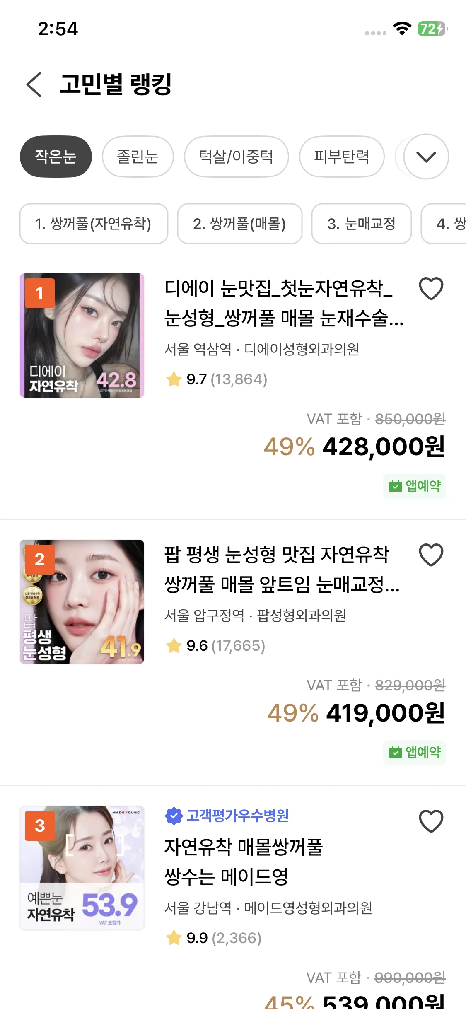Expand the concern categories chevron
The width and height of the screenshot is (466, 1009).
[x=426, y=157]
